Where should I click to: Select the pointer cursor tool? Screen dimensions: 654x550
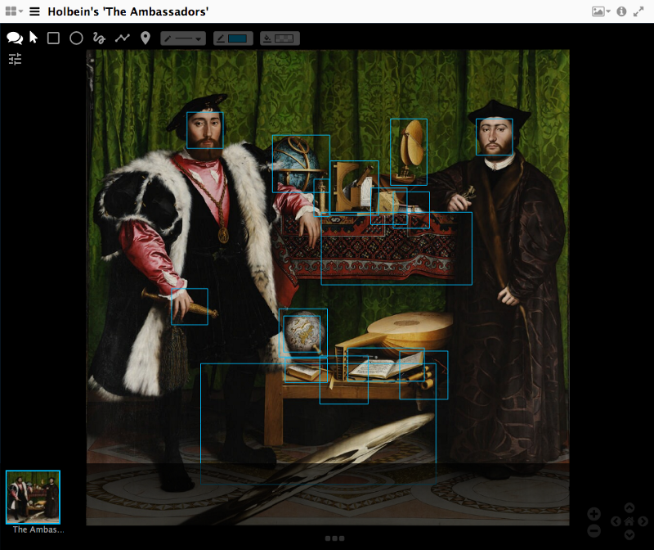[x=34, y=38]
